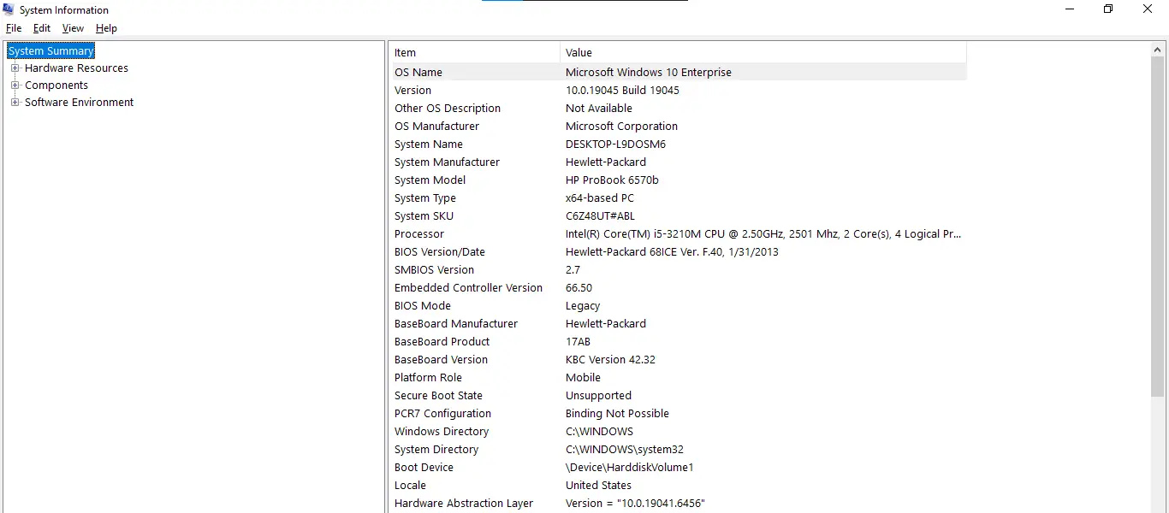Select the System Summary tree node
Image resolution: width=1169 pixels, height=513 pixels.
coord(50,50)
